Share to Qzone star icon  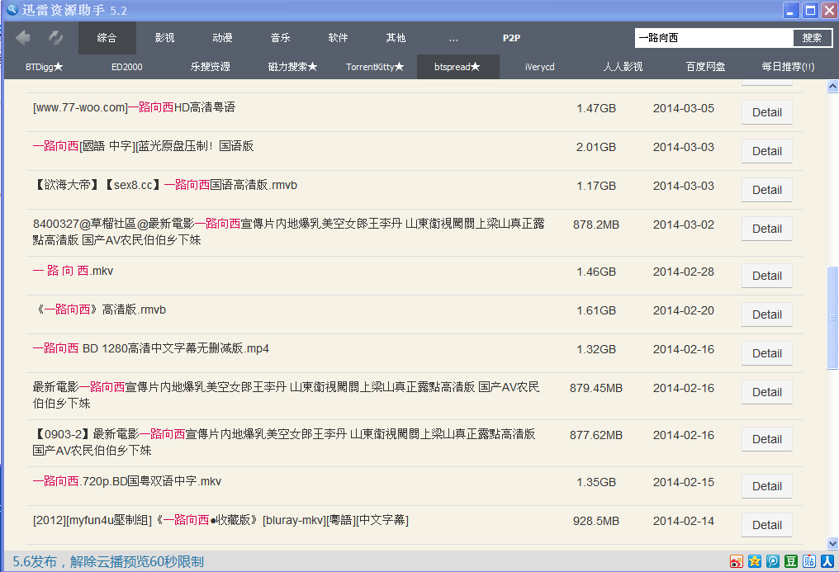755,561
